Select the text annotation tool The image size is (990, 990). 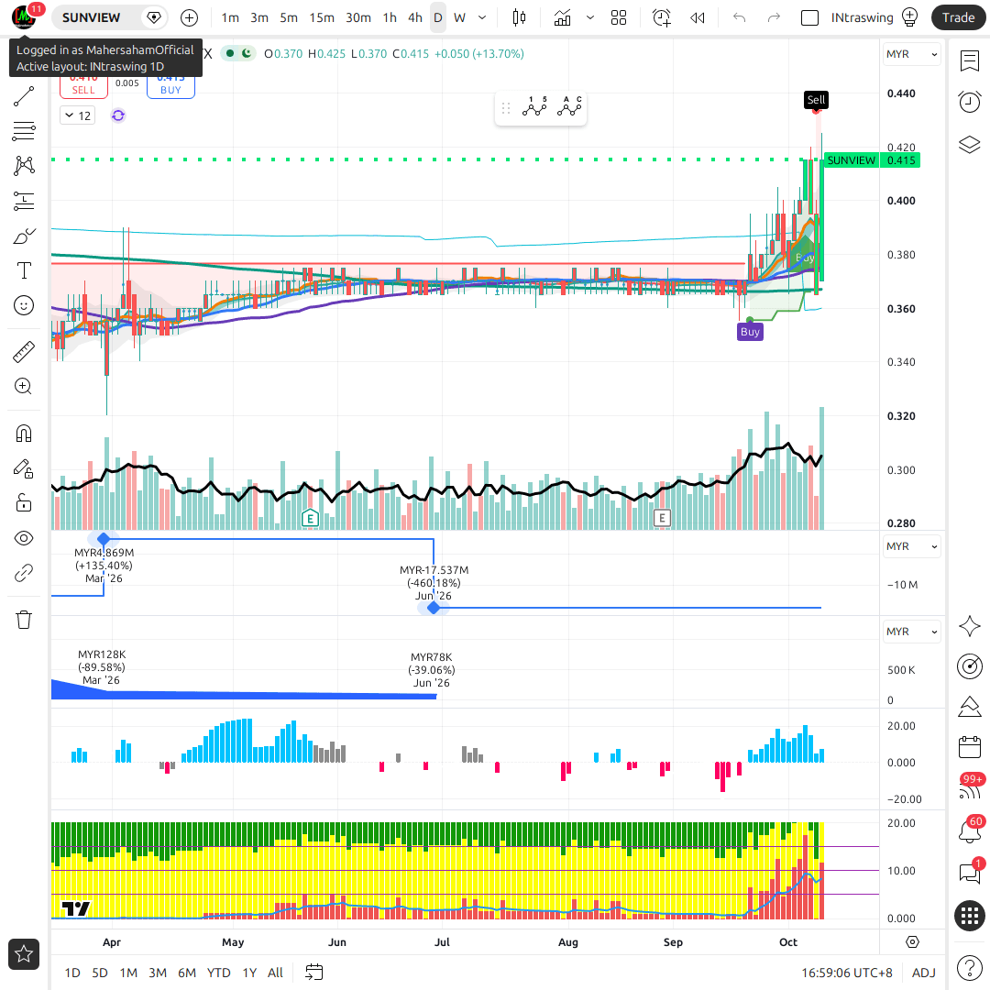pos(23,270)
